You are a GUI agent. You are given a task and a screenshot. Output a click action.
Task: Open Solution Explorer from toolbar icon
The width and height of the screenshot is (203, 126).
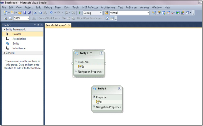click(x=154, y=13)
